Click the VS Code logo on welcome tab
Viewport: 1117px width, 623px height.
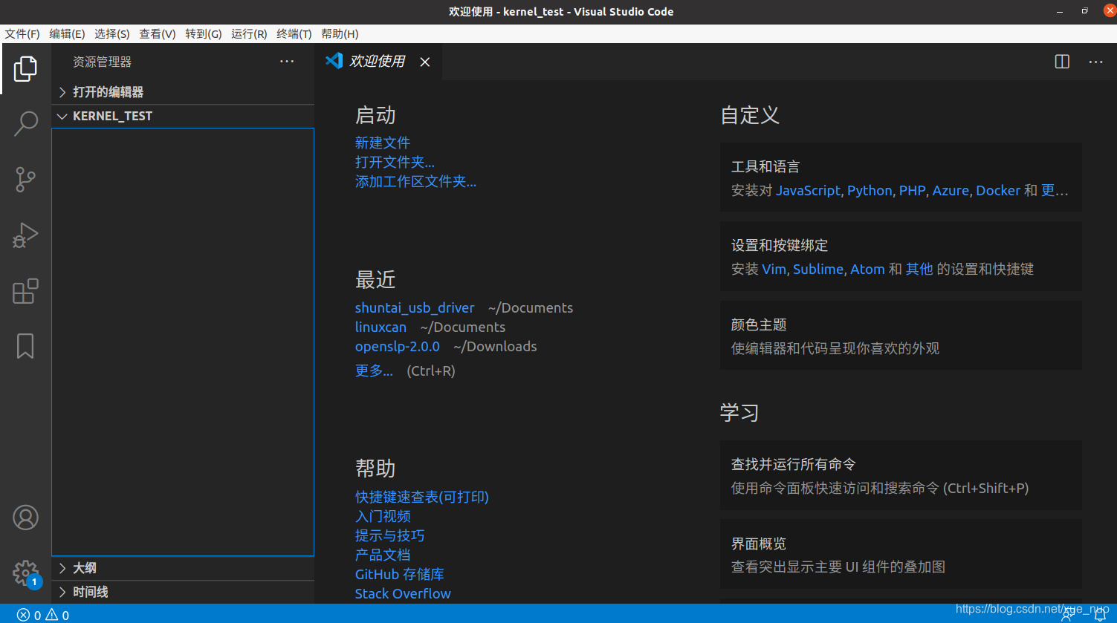(334, 61)
